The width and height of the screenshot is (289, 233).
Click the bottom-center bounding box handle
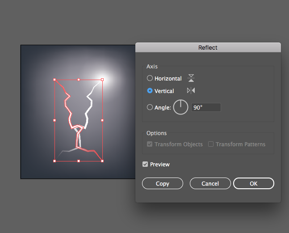pos(79,161)
